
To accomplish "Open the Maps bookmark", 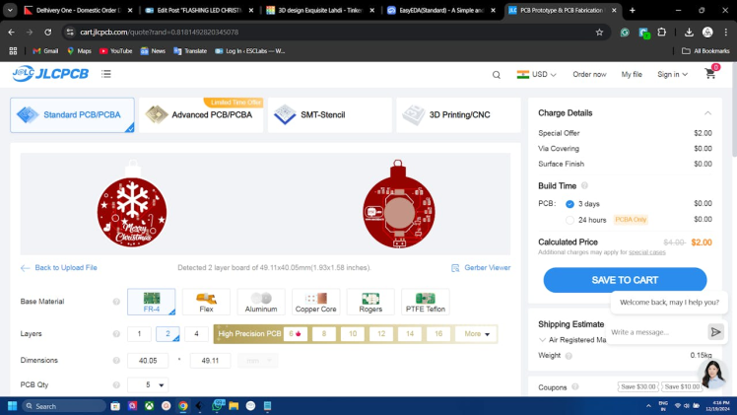I will click(x=79, y=50).
